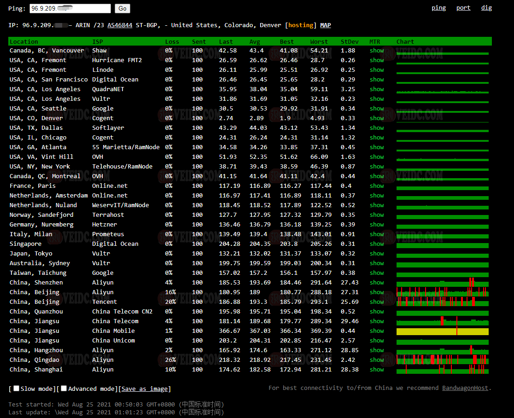Open the dig tool link at top
This screenshot has width=514, height=418.
tap(486, 8)
